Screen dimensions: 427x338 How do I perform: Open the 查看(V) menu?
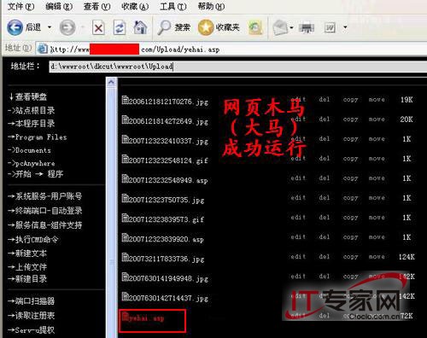pyautogui.click(x=97, y=6)
